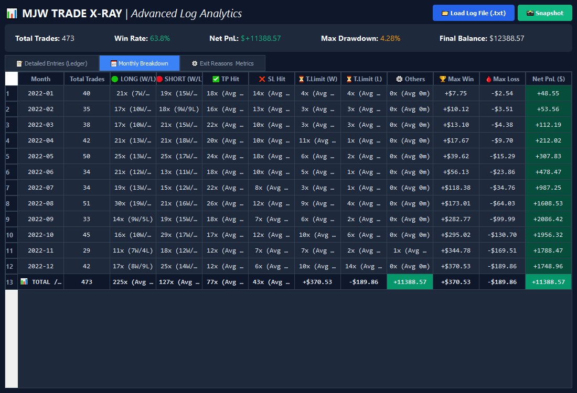Click the SL Hit cell 18x in 2022-05
The width and height of the screenshot is (577, 393).
pyautogui.click(x=272, y=156)
